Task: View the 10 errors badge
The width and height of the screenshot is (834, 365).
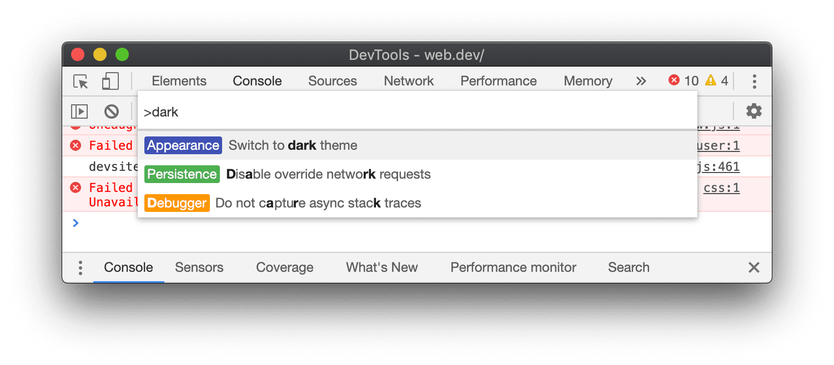Action: (682, 80)
